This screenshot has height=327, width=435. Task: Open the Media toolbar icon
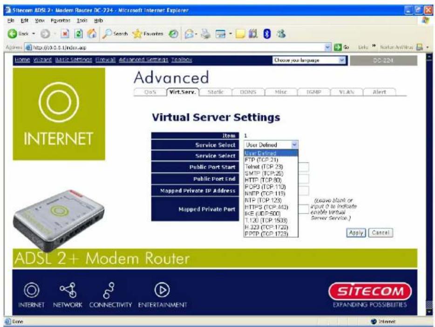(x=174, y=34)
